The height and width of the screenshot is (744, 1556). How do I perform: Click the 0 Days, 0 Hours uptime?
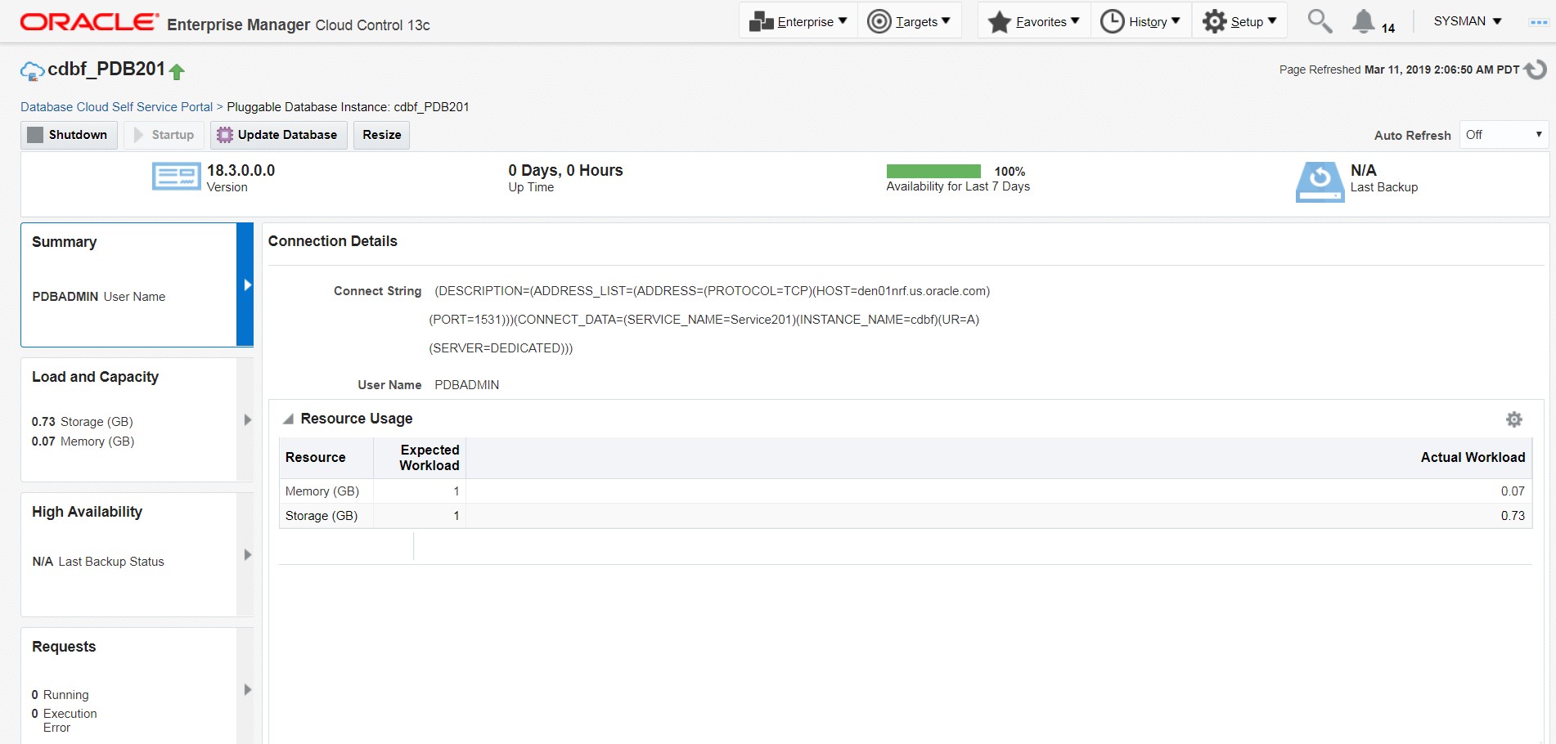[565, 170]
